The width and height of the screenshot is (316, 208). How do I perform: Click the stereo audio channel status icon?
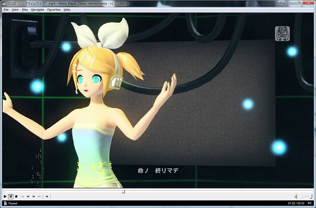[309, 203]
